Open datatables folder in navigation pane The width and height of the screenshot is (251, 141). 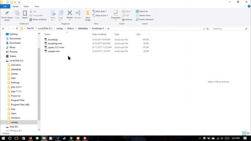click(x=16, y=69)
